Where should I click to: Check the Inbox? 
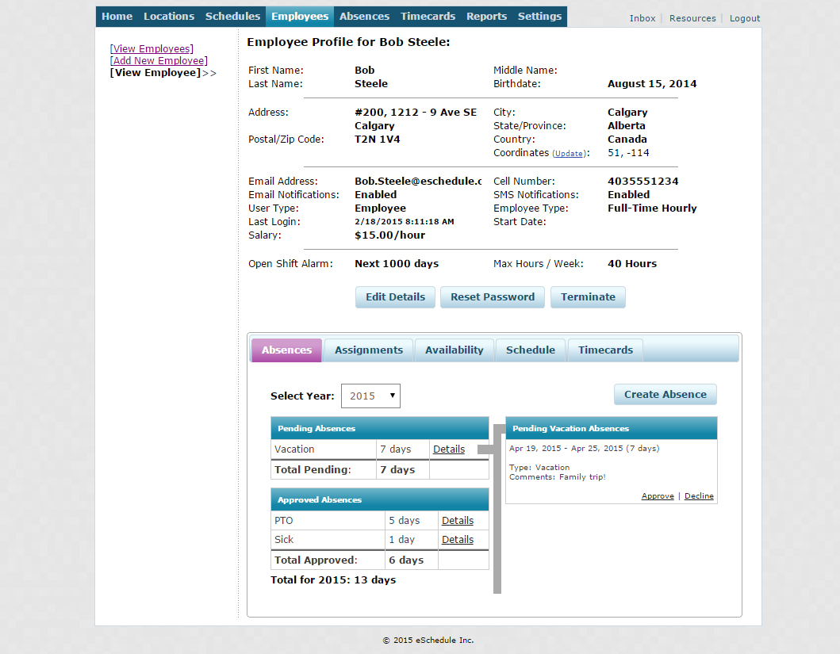642,17
